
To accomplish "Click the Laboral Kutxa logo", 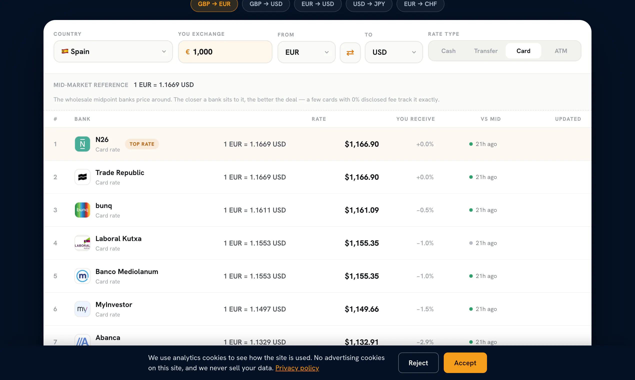I will click(x=82, y=243).
